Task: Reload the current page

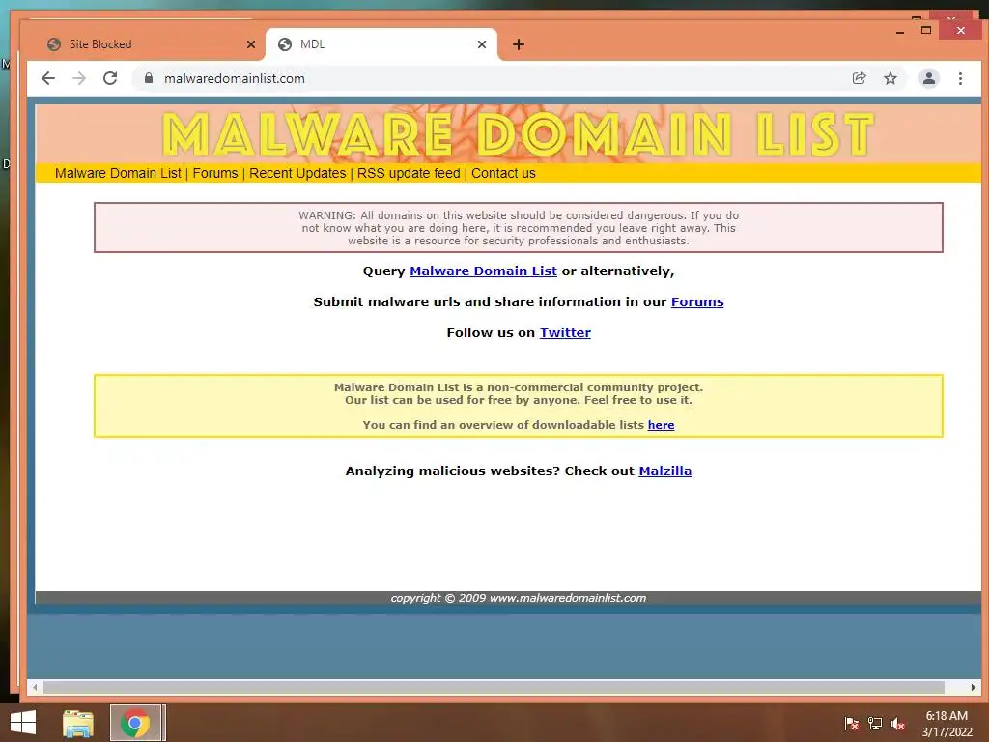Action: (110, 78)
